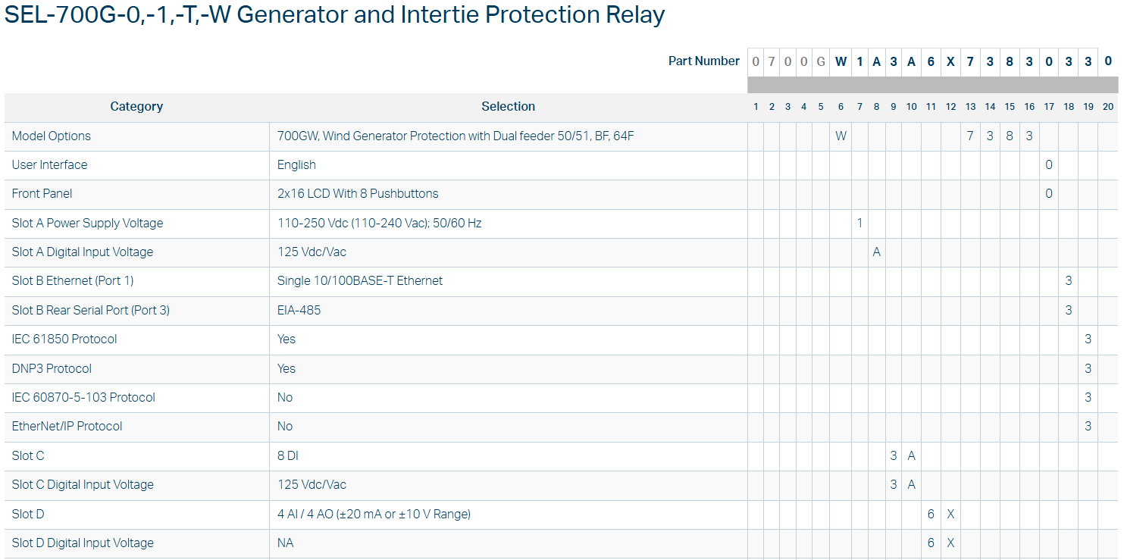Image resolution: width=1124 pixels, height=560 pixels.
Task: Click position number '20' in the header row
Action: (x=1108, y=107)
